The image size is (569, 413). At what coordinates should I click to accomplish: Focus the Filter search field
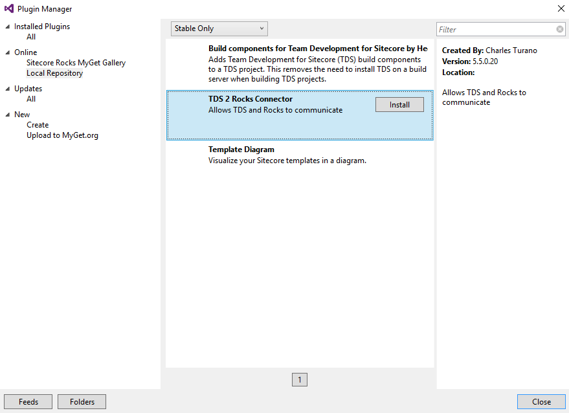click(x=495, y=29)
